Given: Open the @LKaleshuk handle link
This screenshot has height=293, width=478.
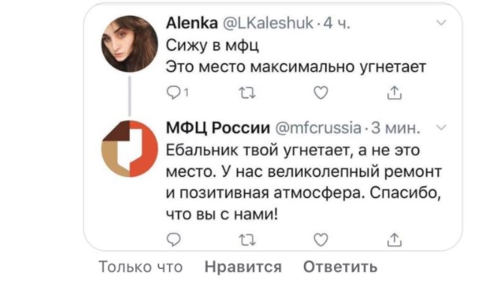Looking at the screenshot, I should (x=269, y=22).
